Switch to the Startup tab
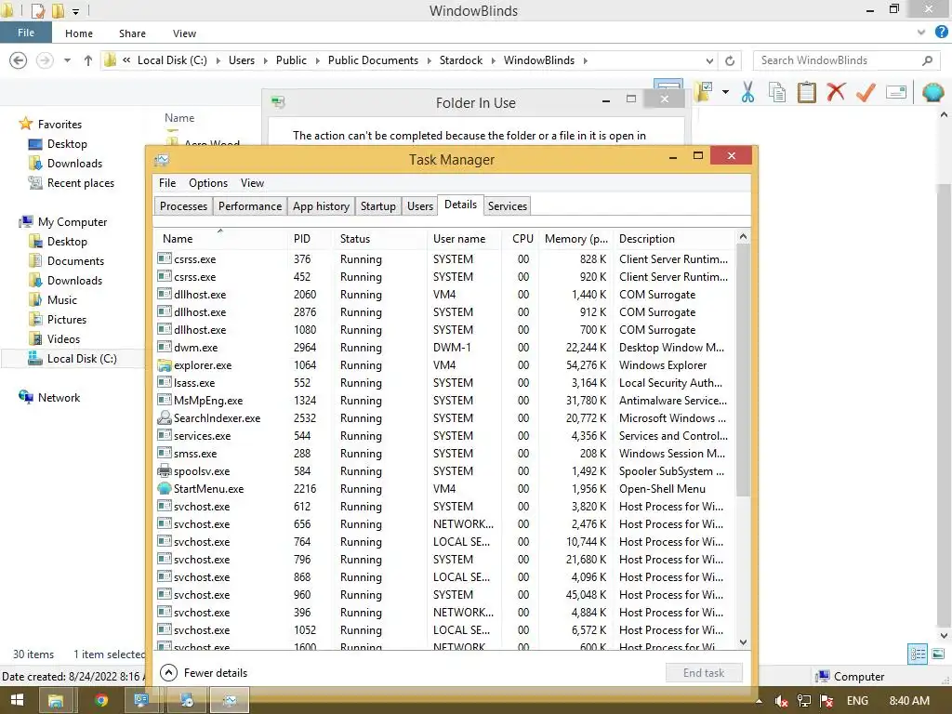Image resolution: width=952 pixels, height=714 pixels. coord(377,206)
